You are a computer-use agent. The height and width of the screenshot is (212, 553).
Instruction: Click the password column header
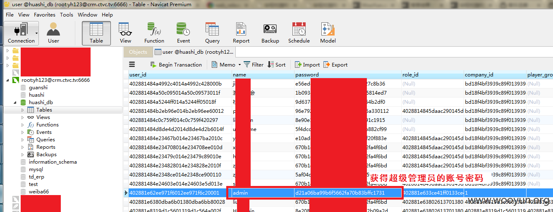(347, 75)
